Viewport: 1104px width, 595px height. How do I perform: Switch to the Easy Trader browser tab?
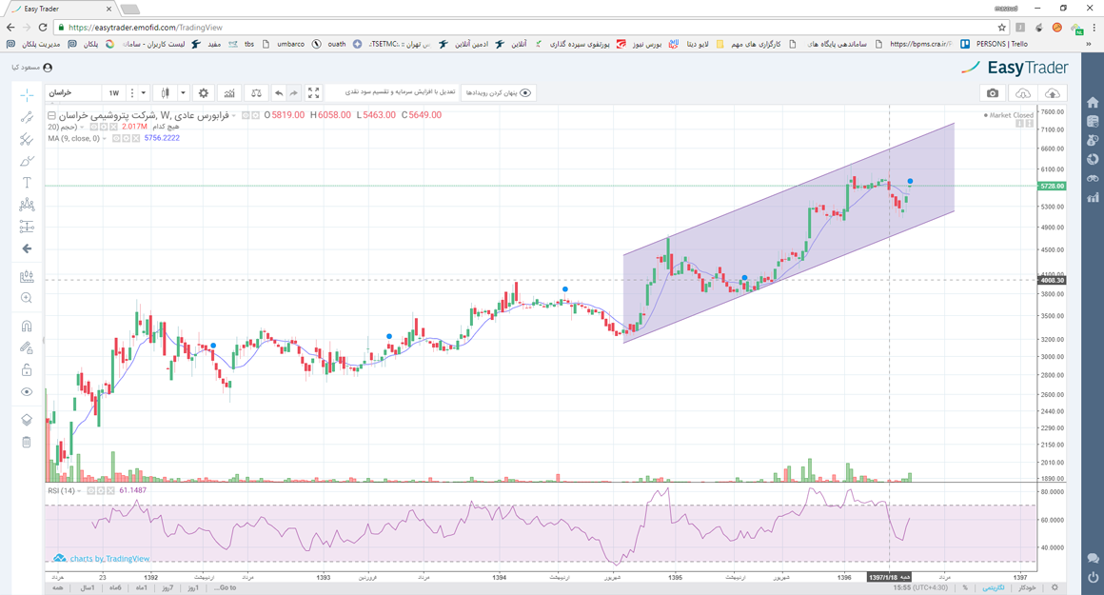tap(62, 10)
